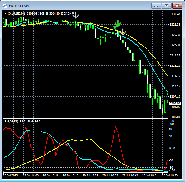The image size is (186, 182).
Task: Click the 28 Jul 16:03 time label
Action: (x=31, y=175)
